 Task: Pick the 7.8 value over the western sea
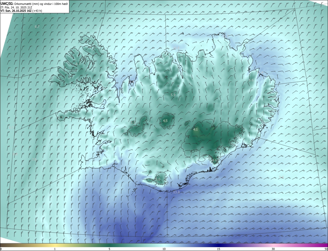point(34,160)
